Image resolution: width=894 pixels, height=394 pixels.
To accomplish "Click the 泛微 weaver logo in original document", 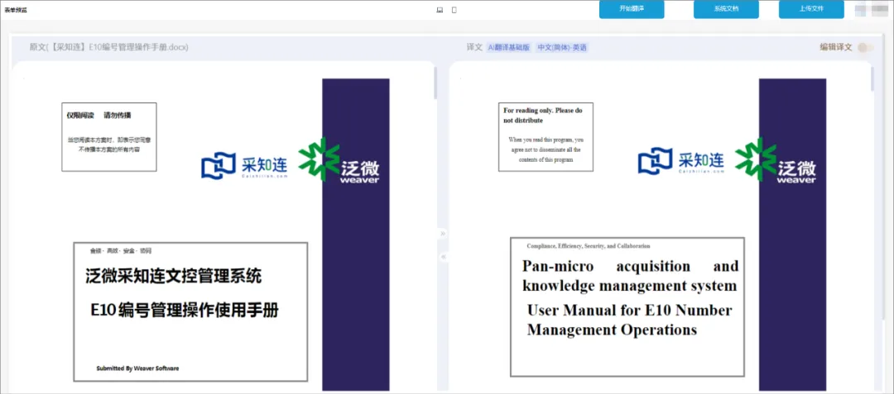I will [340, 161].
